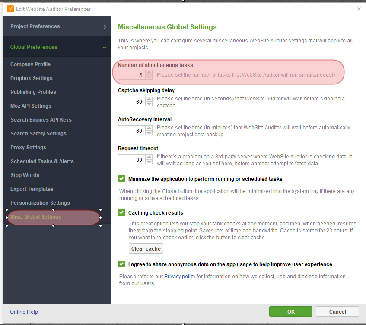Open Proxy Settings
366x325 pixels.
[28, 147]
